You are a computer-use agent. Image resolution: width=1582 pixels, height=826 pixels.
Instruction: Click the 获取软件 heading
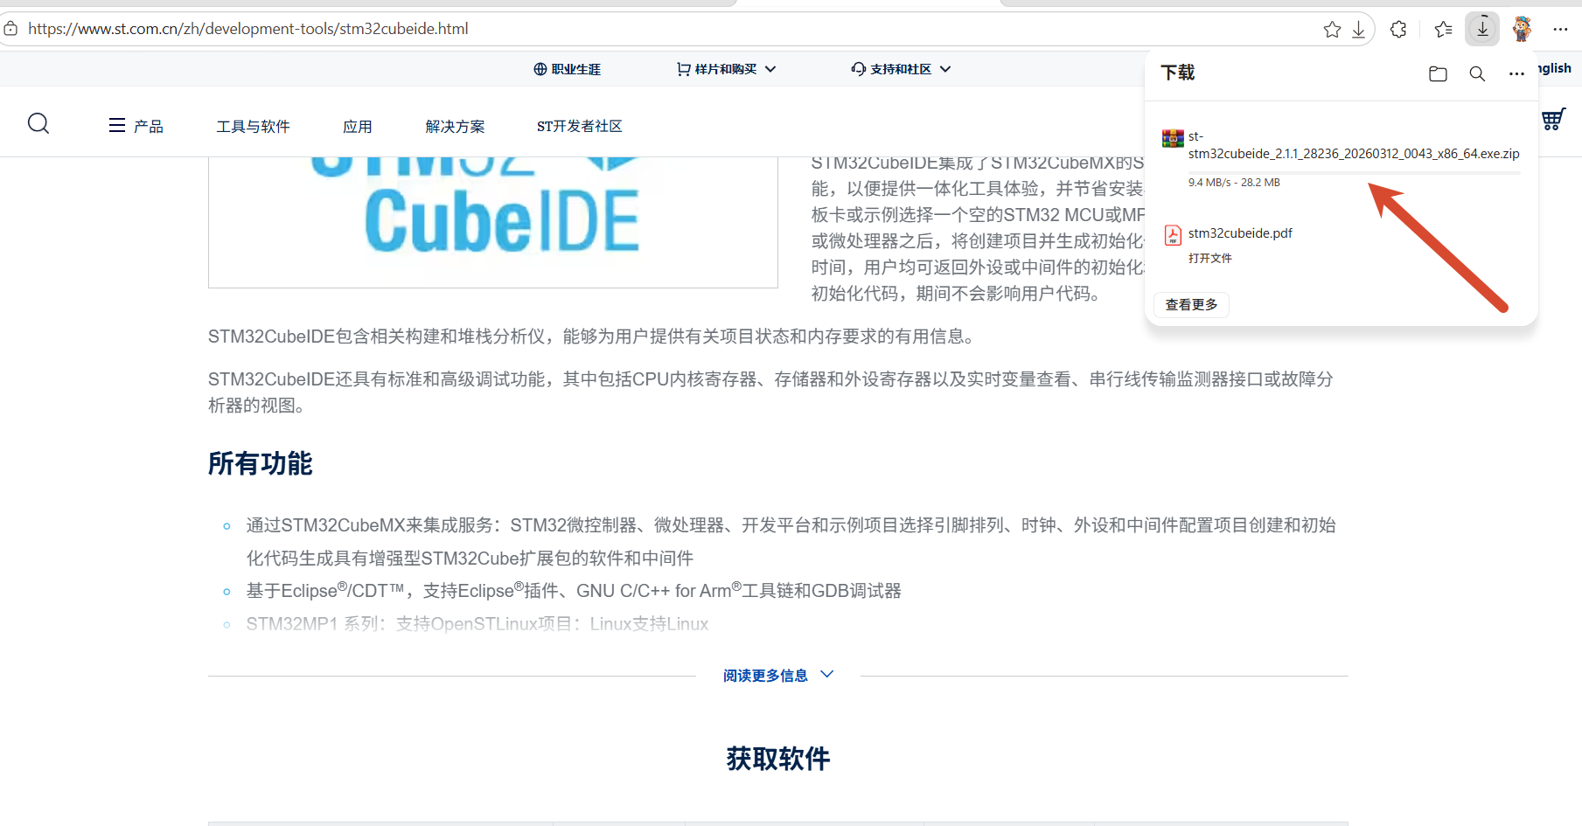(x=778, y=759)
